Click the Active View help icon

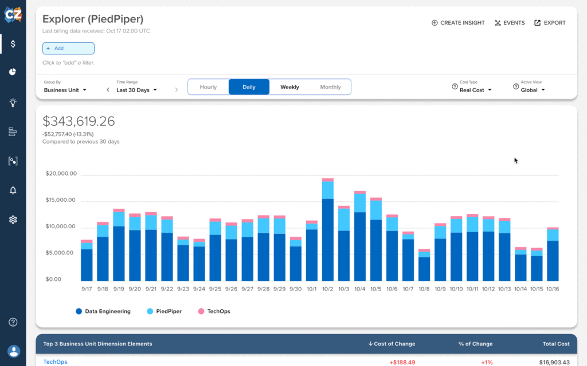click(x=516, y=87)
